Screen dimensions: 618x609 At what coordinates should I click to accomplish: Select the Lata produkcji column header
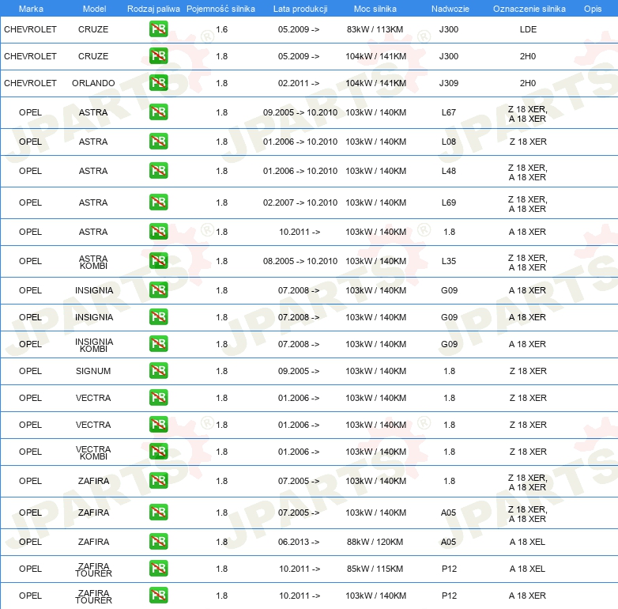300,8
